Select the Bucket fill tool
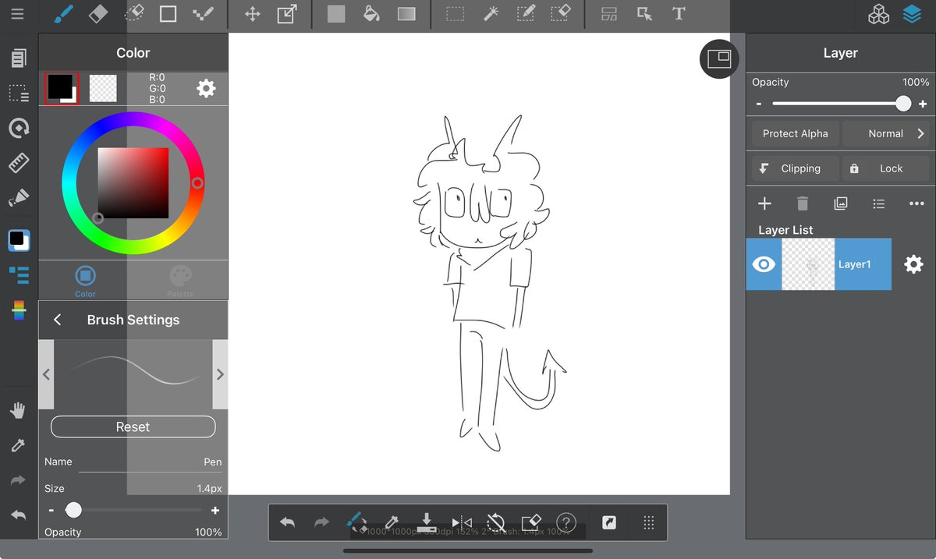This screenshot has width=936, height=559. point(372,14)
